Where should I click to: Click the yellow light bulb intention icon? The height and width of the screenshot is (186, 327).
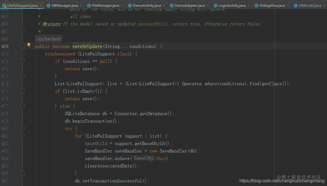point(29,45)
